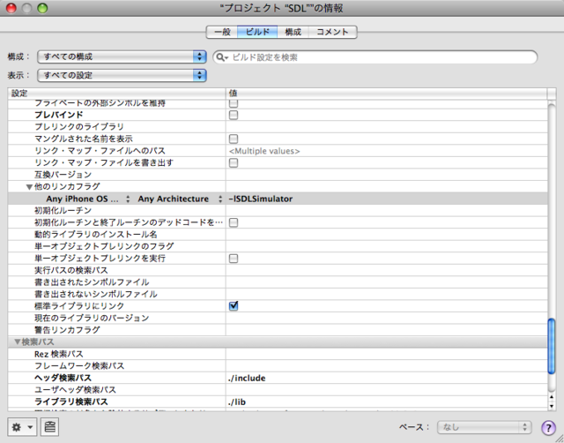Select the ビルド tab
Viewport: 564px width, 443px height.
(257, 32)
